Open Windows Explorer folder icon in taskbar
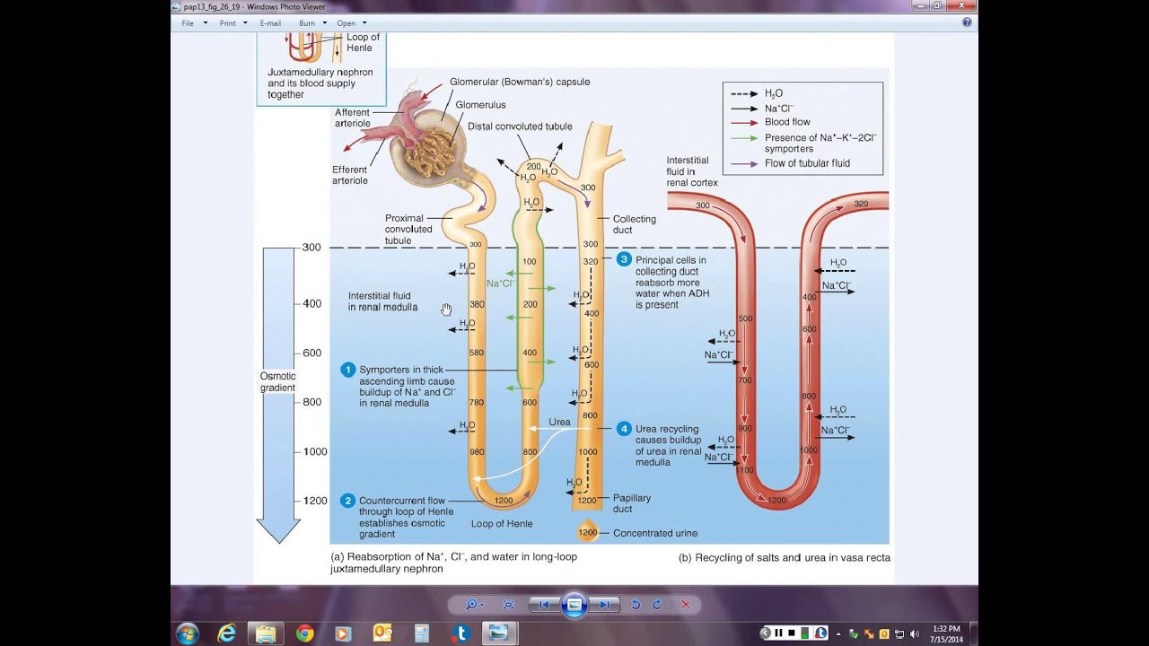 point(266,633)
